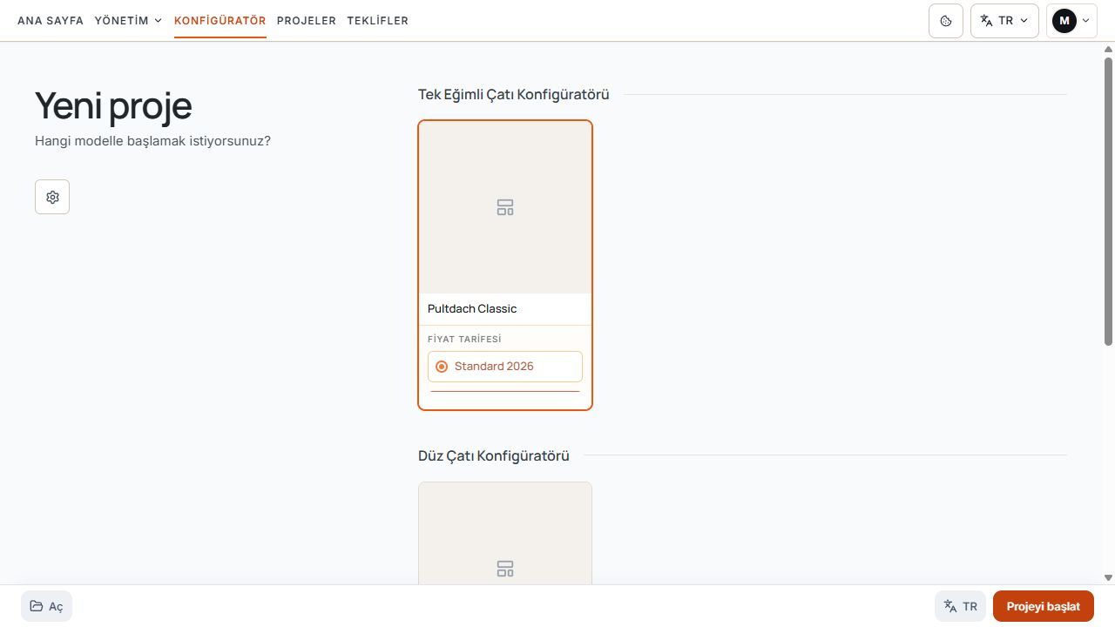Image resolution: width=1115 pixels, height=627 pixels.
Task: Click the M user avatar
Action: (1064, 21)
